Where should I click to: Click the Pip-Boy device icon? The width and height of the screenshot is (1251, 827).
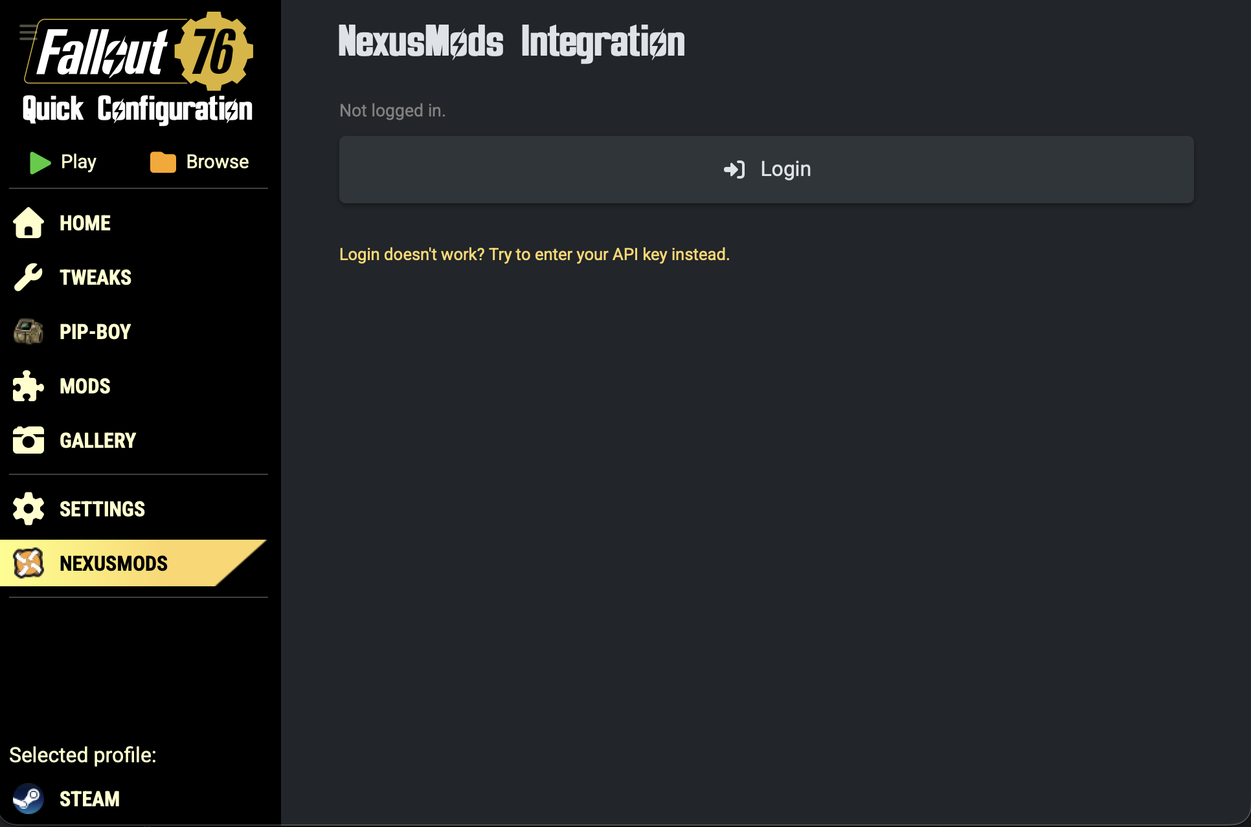point(28,332)
